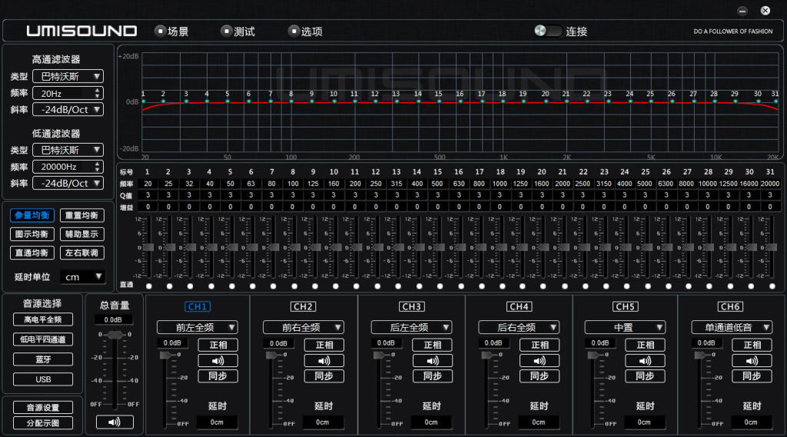The width and height of the screenshot is (787, 437).
Task: Open CH1 前左全频 output dropdown
Action: (198, 328)
